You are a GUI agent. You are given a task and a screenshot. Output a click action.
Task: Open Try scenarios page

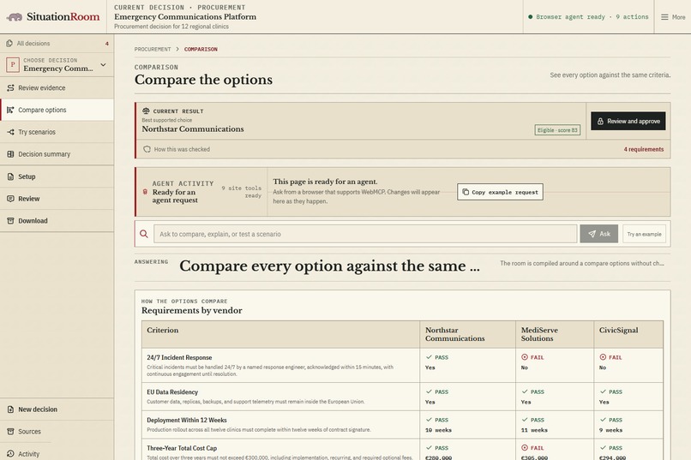[57, 132]
